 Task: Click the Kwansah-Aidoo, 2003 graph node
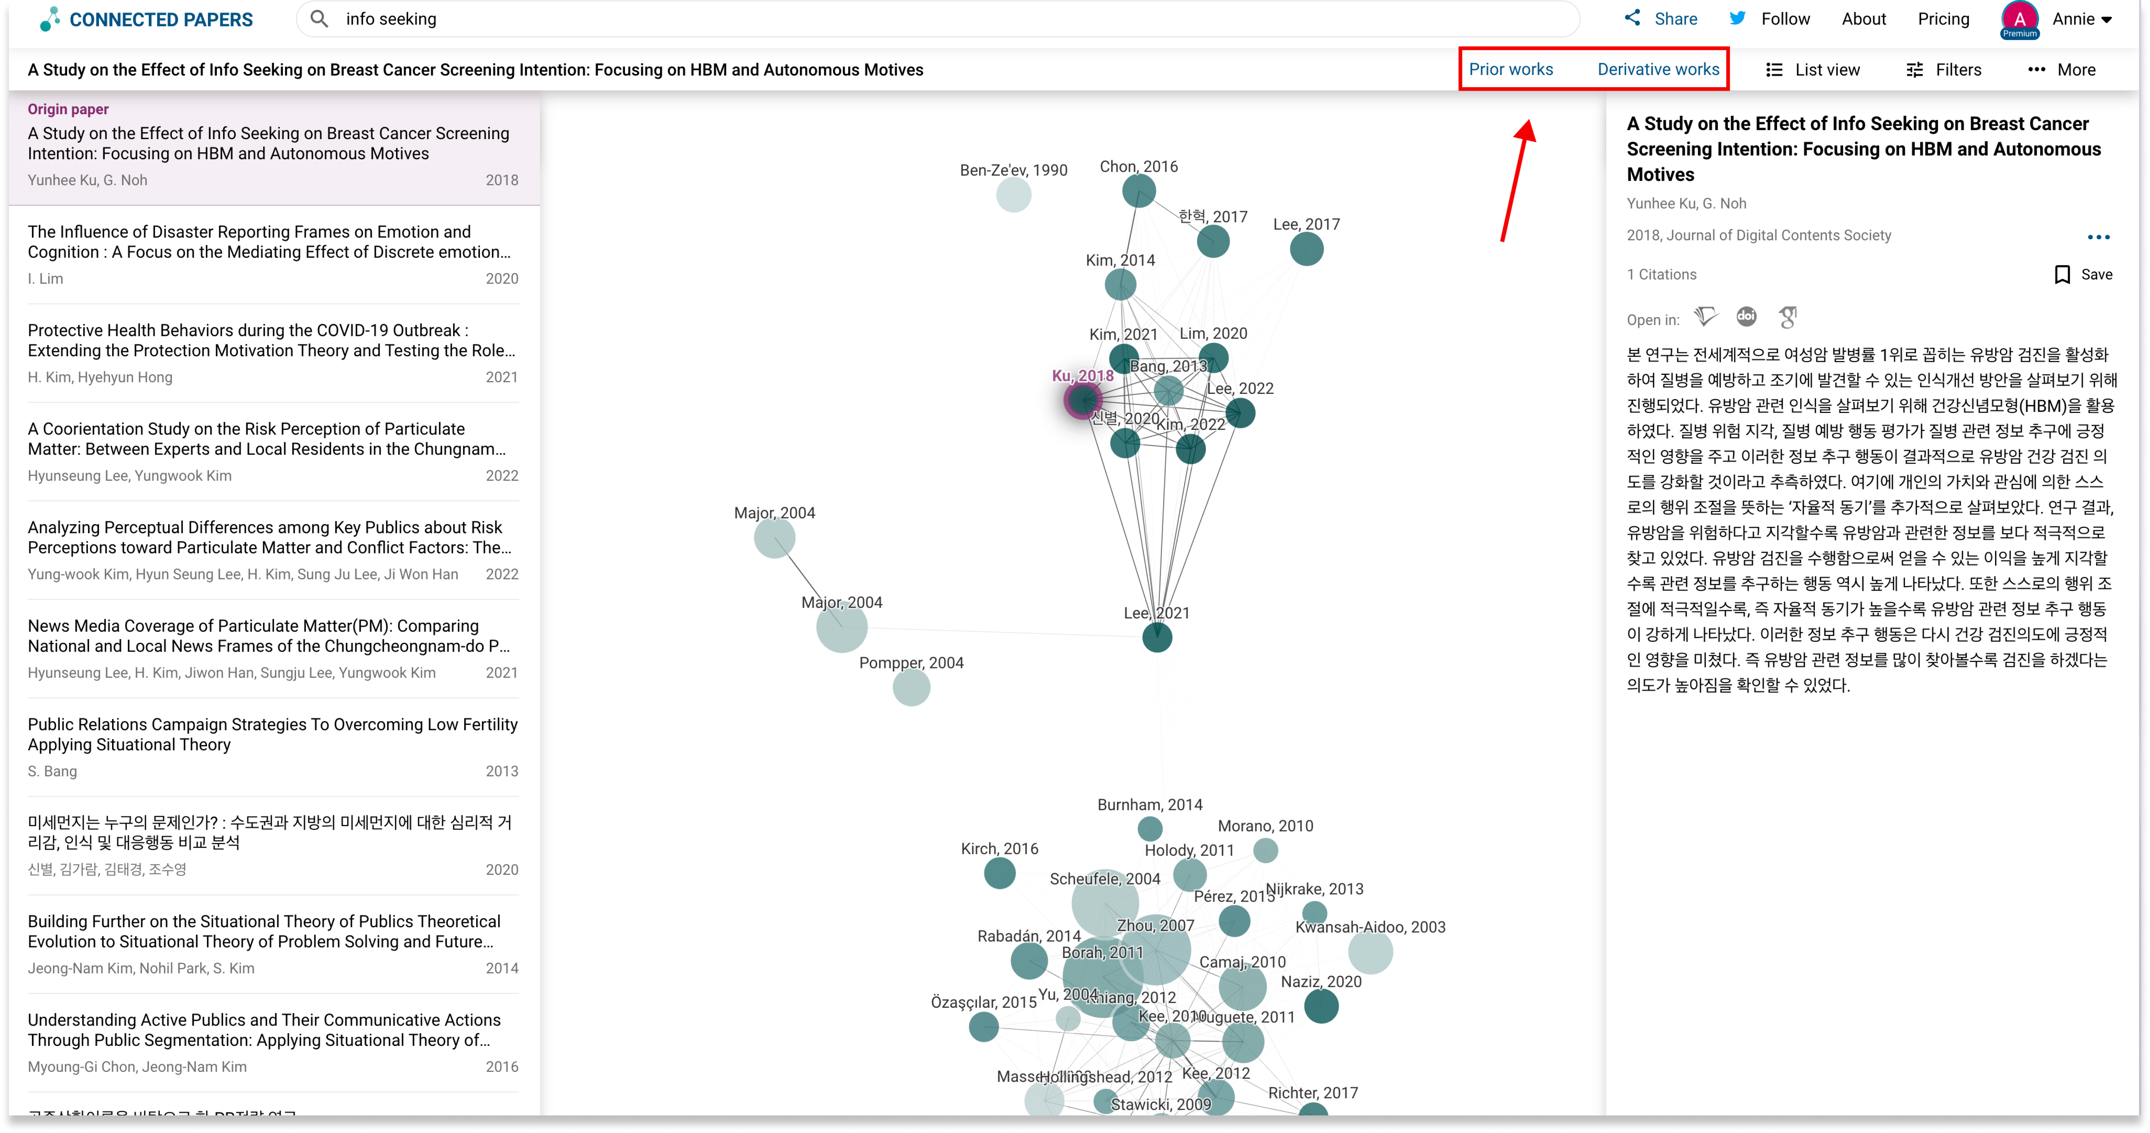1370,951
